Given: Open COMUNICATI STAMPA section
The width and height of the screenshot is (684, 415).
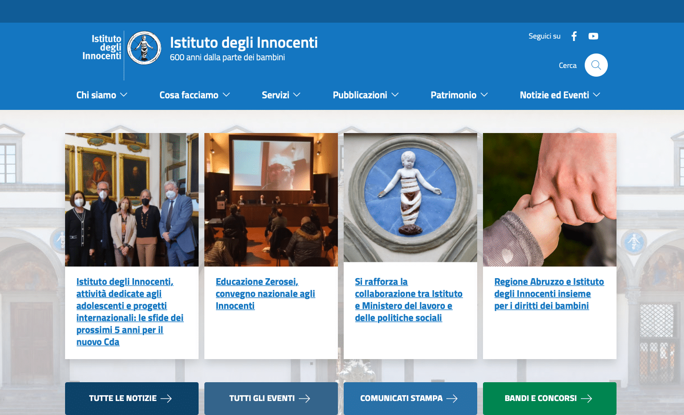Looking at the screenshot, I should (x=410, y=398).
